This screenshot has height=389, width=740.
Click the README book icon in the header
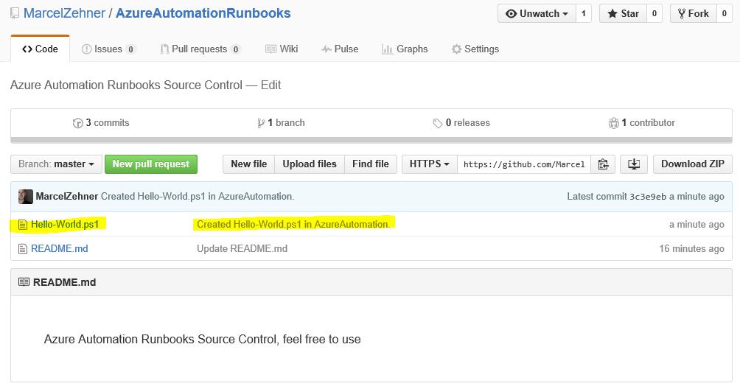point(24,282)
